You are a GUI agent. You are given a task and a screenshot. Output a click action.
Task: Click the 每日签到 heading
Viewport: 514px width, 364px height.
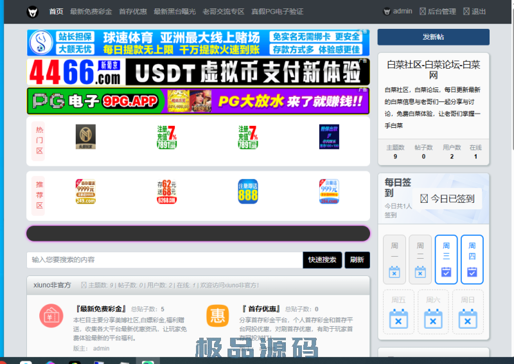coord(398,187)
